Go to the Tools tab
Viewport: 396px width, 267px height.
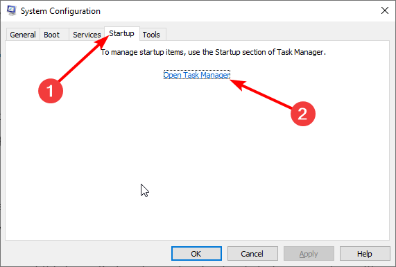151,35
